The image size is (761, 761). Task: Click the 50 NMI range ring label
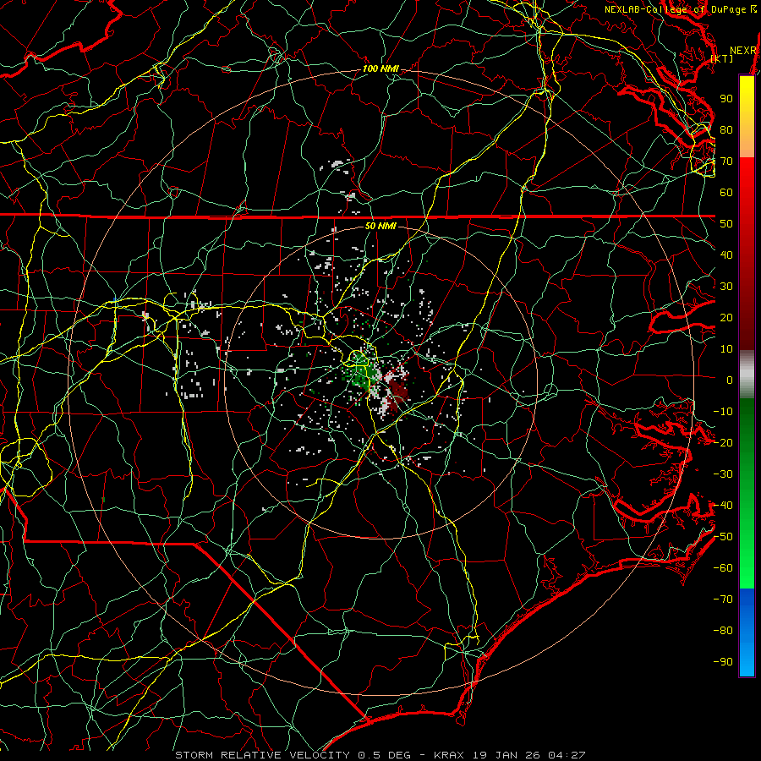tap(380, 226)
